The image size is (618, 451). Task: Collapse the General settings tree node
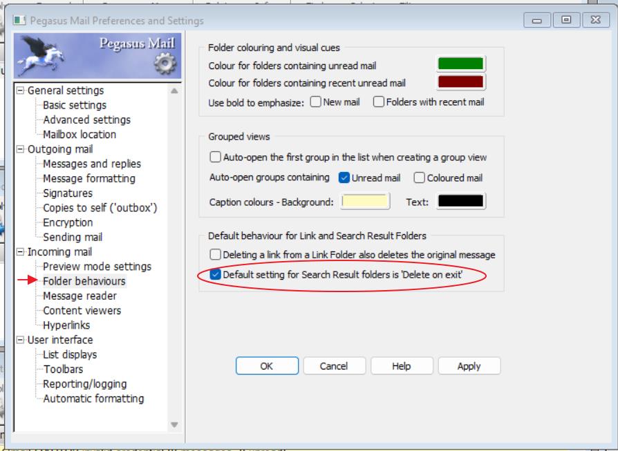19,90
